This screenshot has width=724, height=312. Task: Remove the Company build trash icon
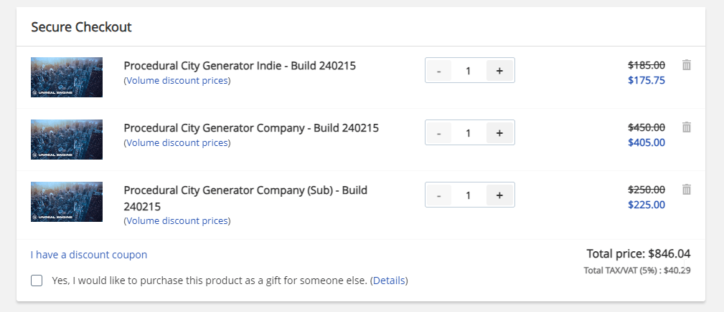tap(687, 127)
